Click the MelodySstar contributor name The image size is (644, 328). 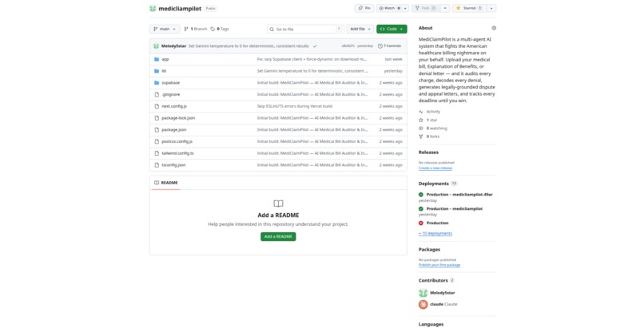pos(443,293)
